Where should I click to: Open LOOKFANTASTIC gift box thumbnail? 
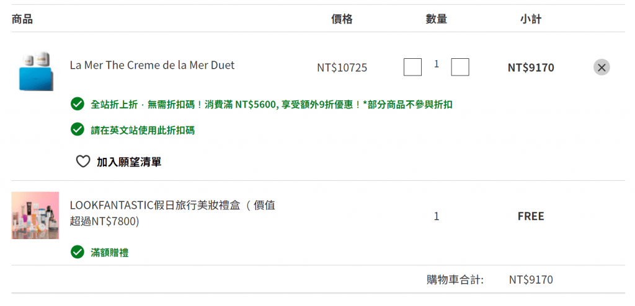pos(35,216)
